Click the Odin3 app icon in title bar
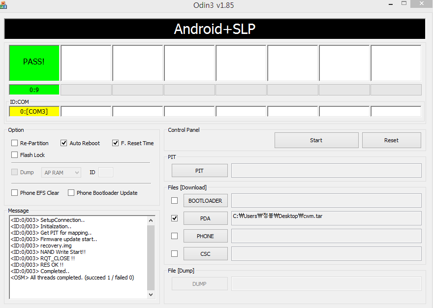This screenshot has height=308, width=433. (x=4, y=4)
